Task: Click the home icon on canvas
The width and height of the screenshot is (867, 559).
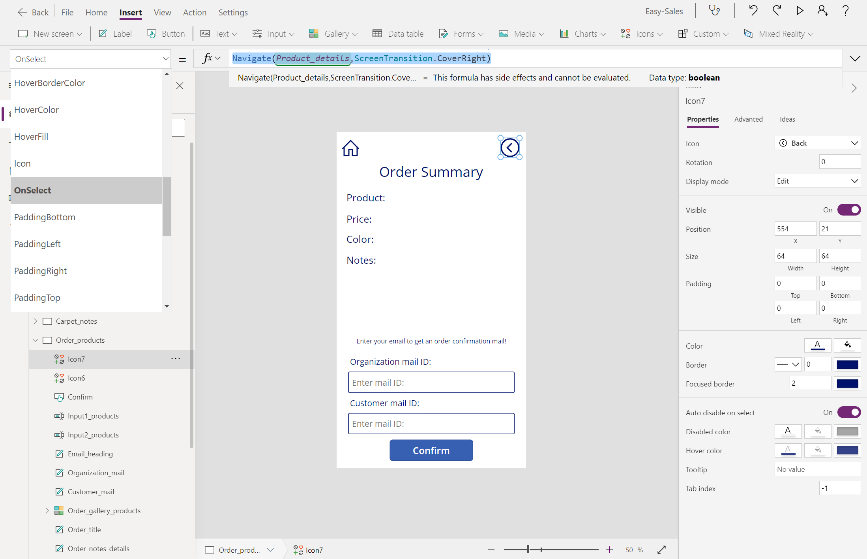Action: tap(350, 148)
